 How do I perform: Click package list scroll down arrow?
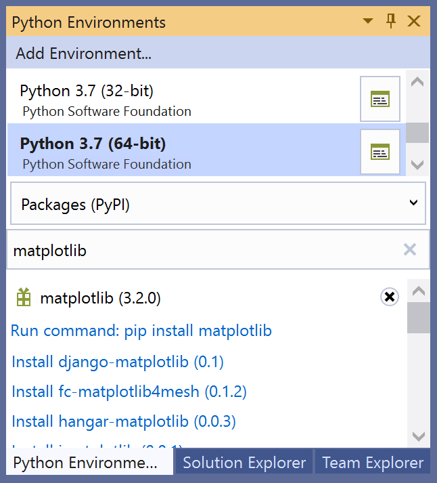coord(419,436)
